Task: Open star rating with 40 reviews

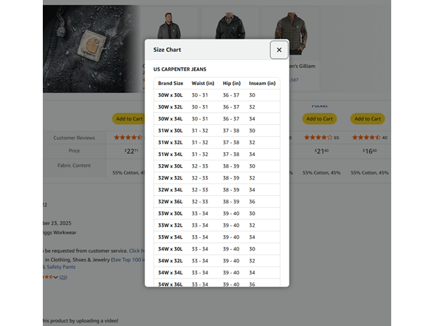Action: 370,137
